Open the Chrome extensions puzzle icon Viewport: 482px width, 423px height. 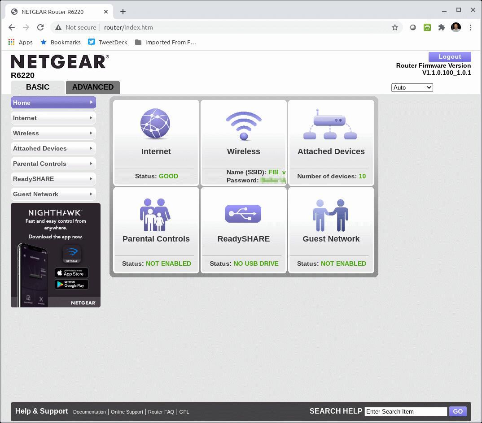(442, 27)
